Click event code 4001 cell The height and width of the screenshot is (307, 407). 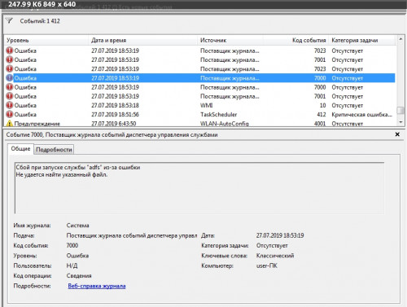(320, 124)
